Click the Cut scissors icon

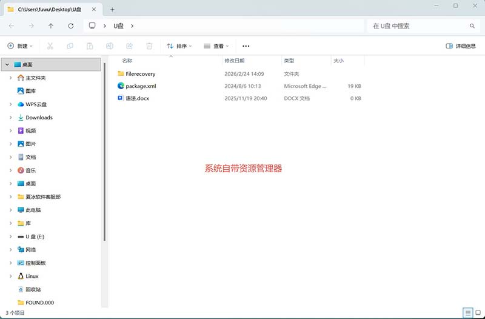[x=50, y=46]
